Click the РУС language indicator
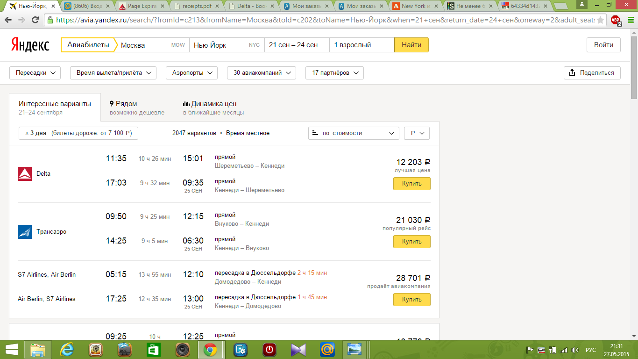Image resolution: width=638 pixels, height=359 pixels. point(590,350)
